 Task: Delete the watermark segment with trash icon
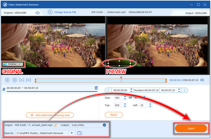click(96, 88)
